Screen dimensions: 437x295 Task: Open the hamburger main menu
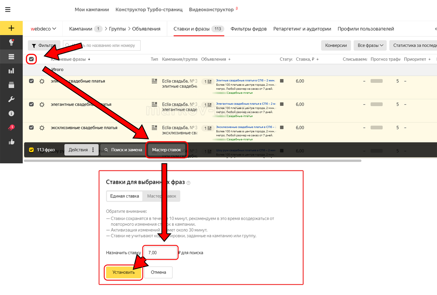pyautogui.click(x=8, y=10)
